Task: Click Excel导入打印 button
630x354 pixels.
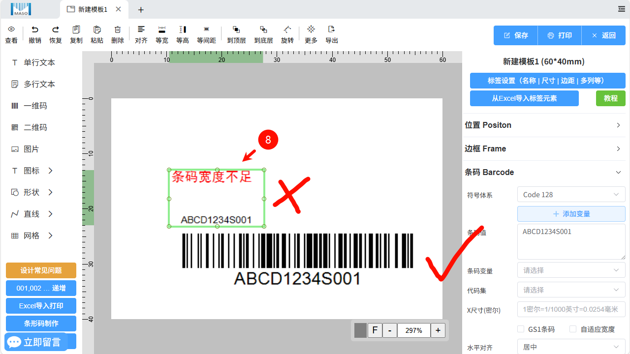Action: pos(41,306)
